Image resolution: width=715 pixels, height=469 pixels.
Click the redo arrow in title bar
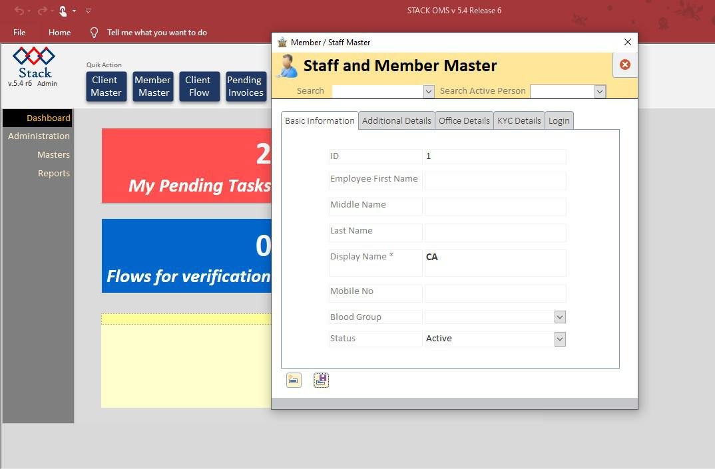[x=43, y=10]
